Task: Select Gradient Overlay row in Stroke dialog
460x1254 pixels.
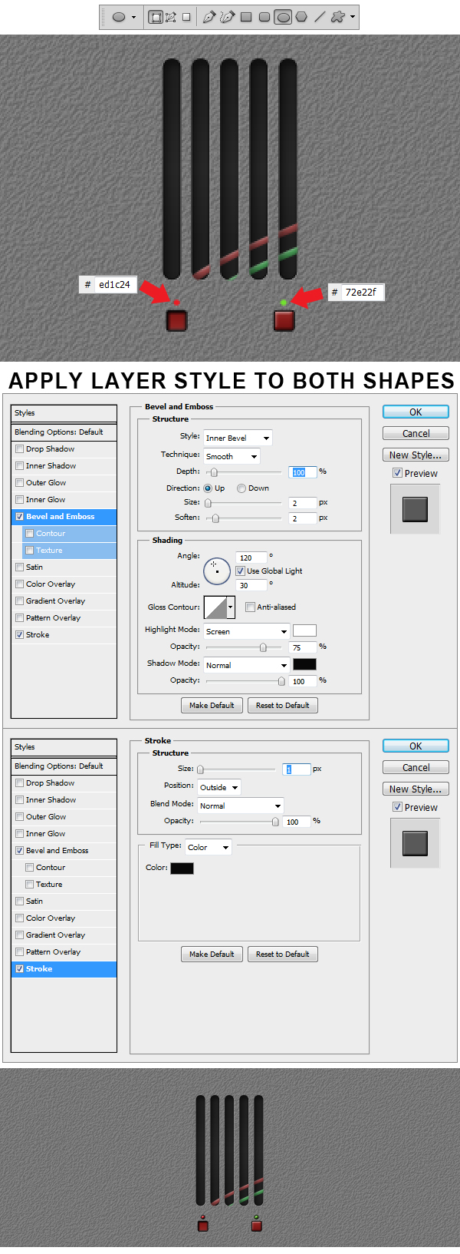Action: pyautogui.click(x=64, y=935)
